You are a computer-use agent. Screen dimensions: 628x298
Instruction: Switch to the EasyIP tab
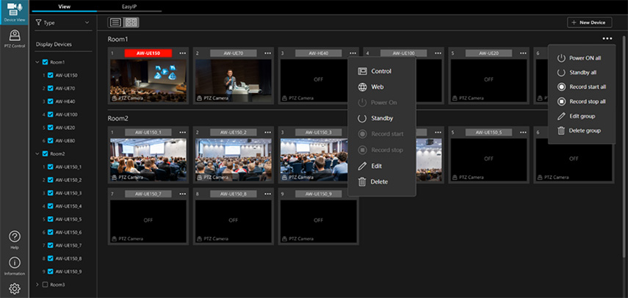point(129,7)
